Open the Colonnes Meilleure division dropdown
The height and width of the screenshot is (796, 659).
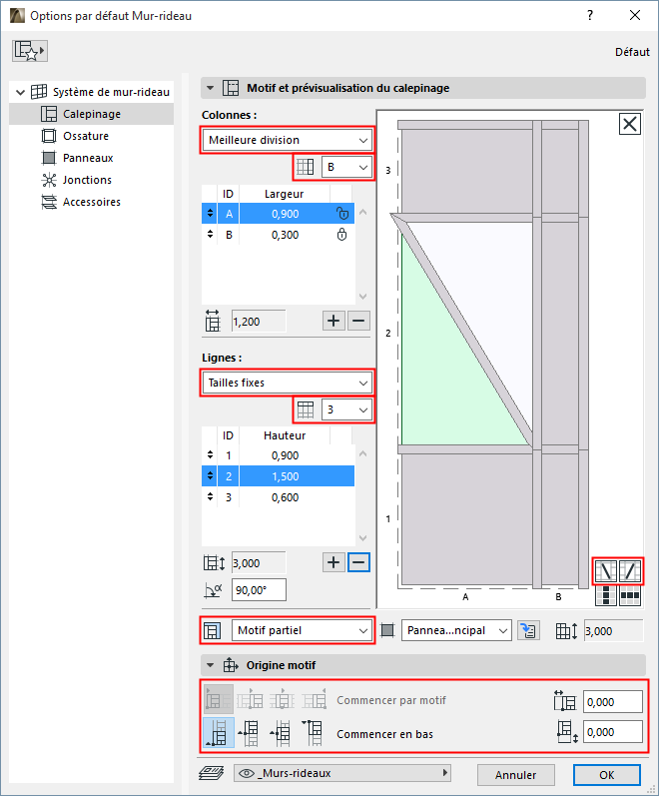coord(288,140)
